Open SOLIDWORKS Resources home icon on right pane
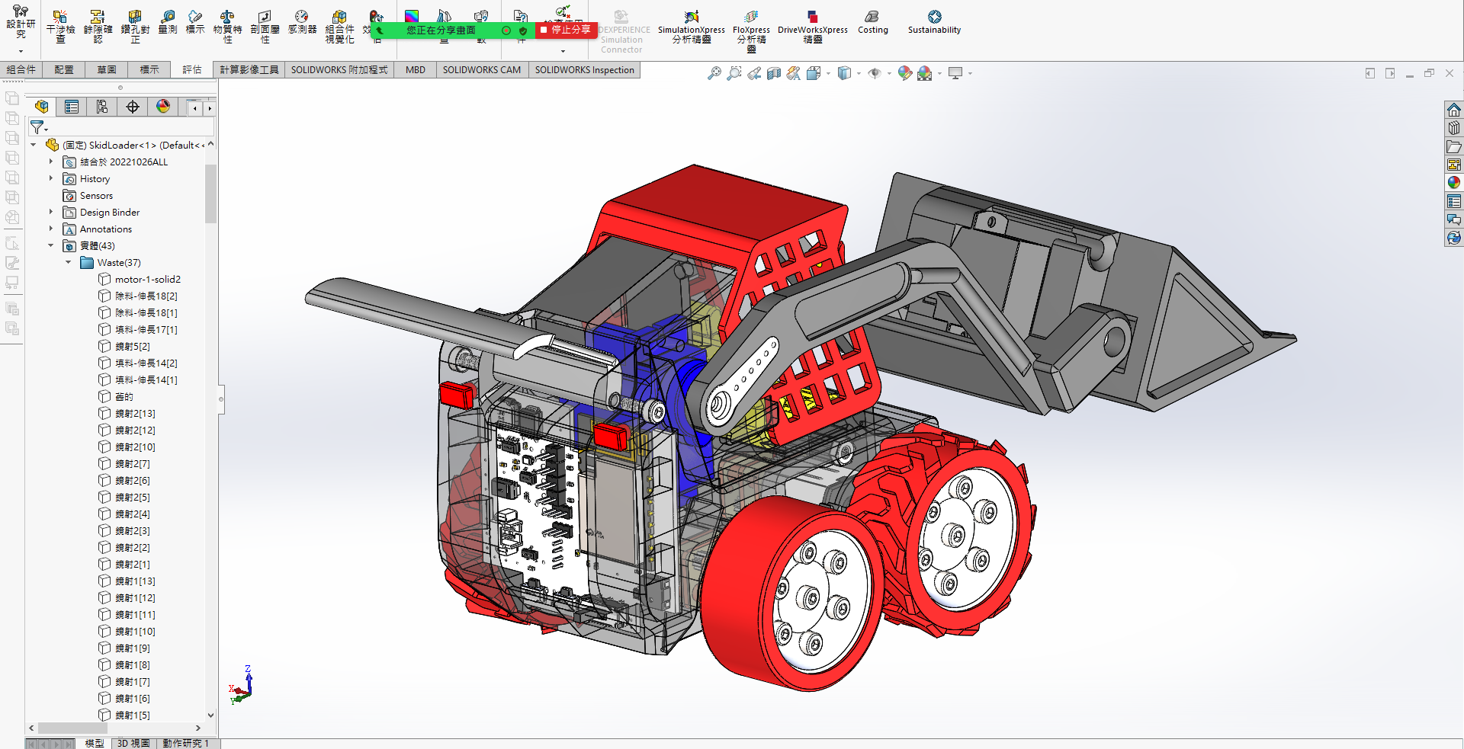Image resolution: width=1464 pixels, height=749 pixels. pyautogui.click(x=1454, y=109)
